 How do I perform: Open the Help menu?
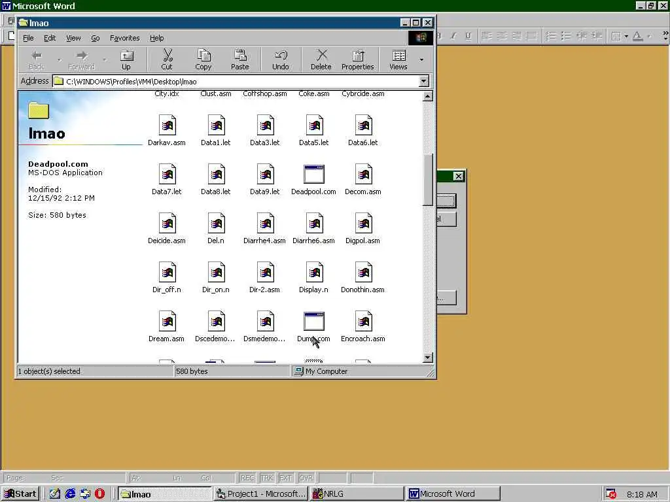(157, 38)
